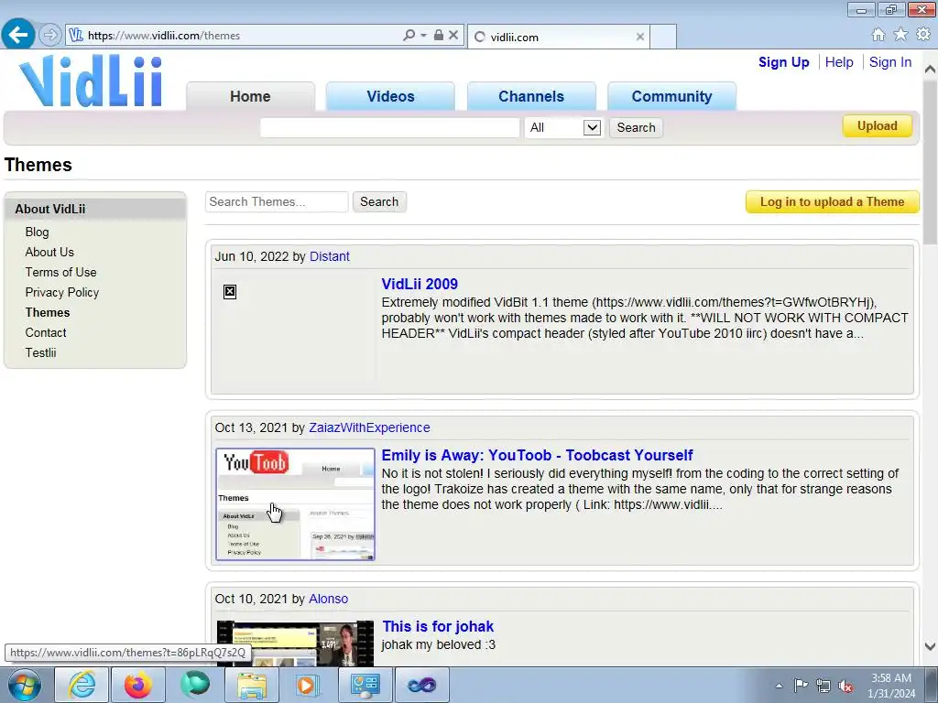The height and width of the screenshot is (703, 938).
Task: Expand the All search category dropdown
Action: pyautogui.click(x=563, y=127)
